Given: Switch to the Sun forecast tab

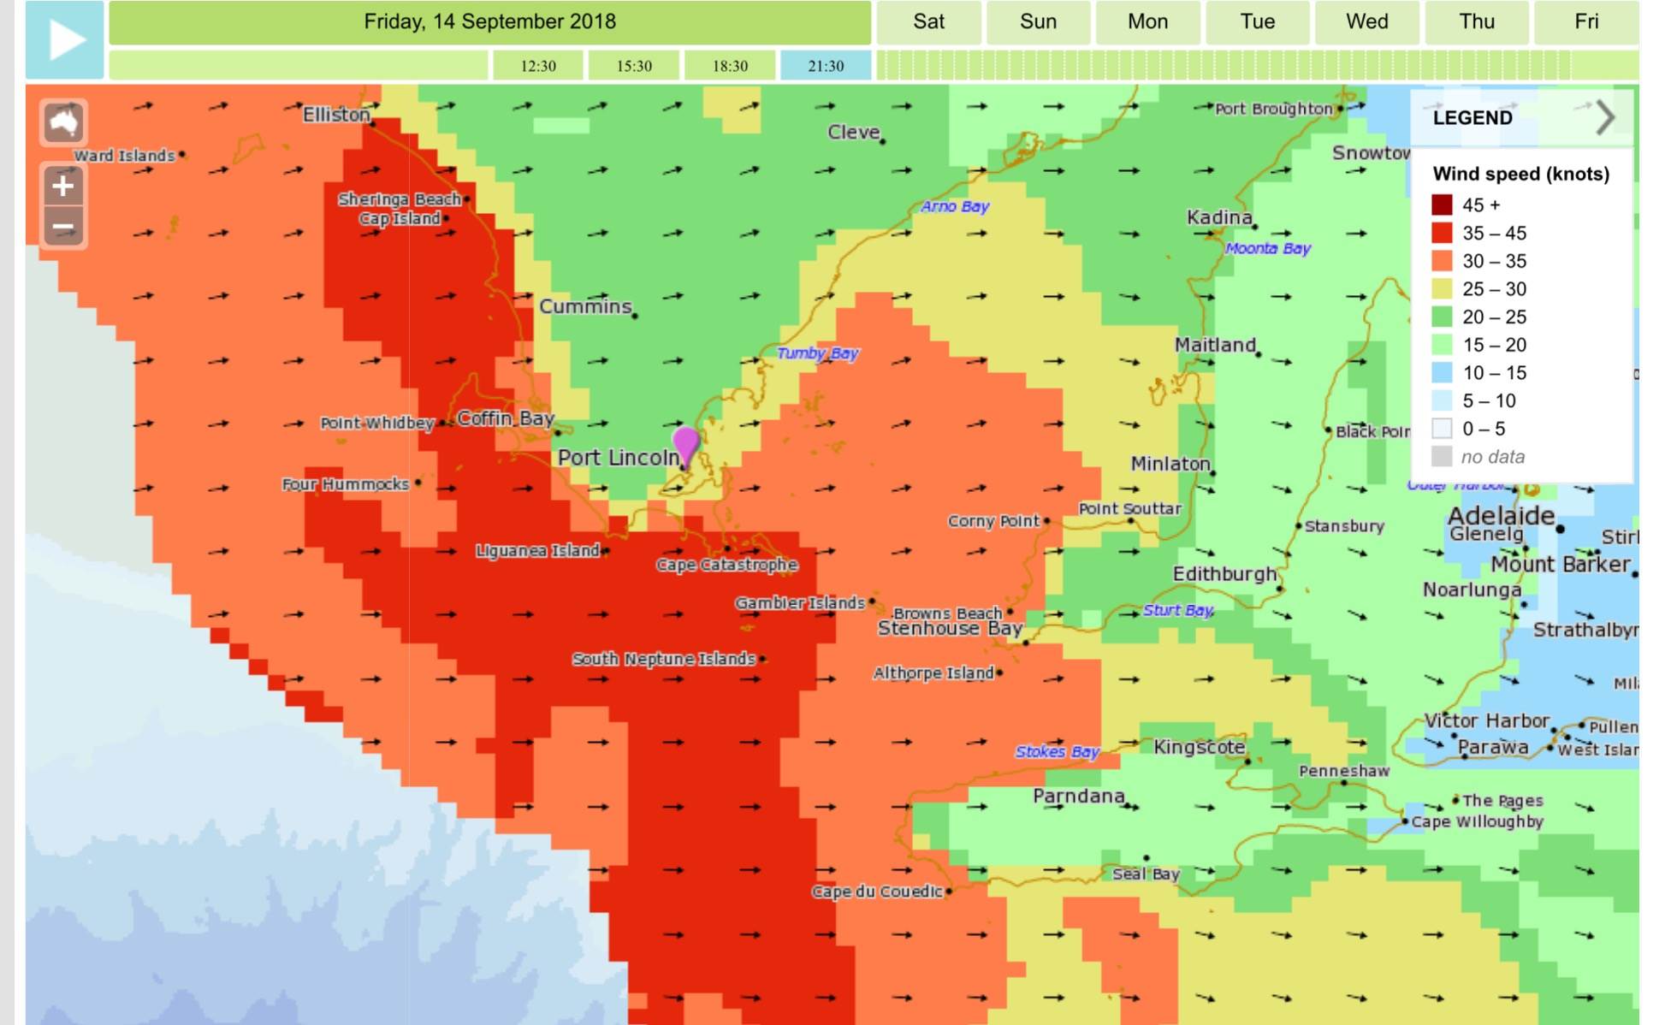Looking at the screenshot, I should [1038, 22].
